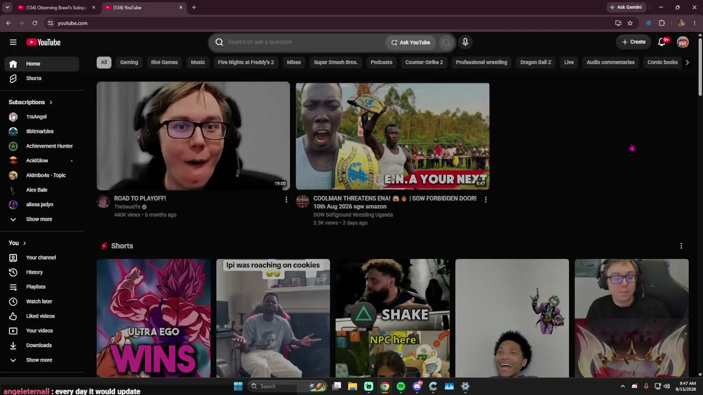Open the AcidGlow subscription channel
703x395 pixels.
point(42,161)
